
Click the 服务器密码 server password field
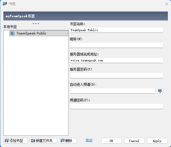117,75
